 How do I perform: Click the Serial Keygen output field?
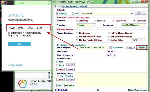pos(92,48)
